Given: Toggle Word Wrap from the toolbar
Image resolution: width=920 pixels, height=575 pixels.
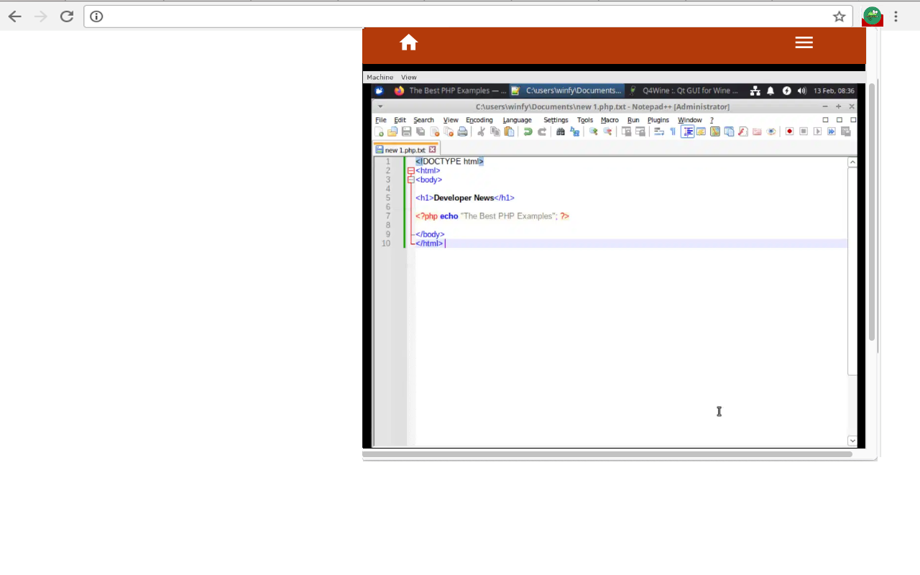Looking at the screenshot, I should [658, 131].
